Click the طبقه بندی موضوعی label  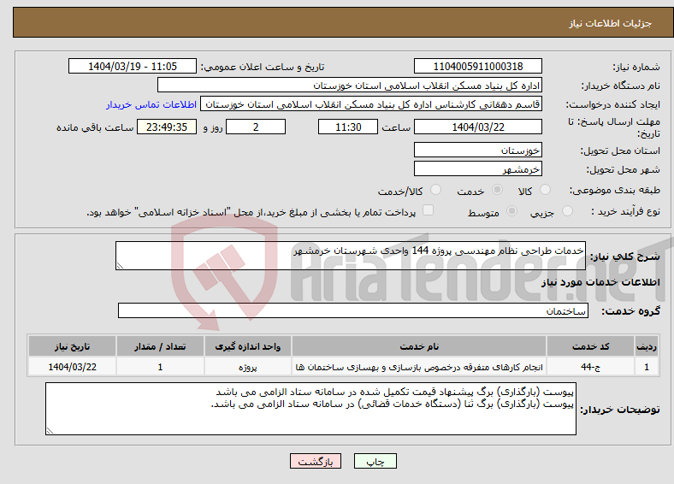pos(615,190)
